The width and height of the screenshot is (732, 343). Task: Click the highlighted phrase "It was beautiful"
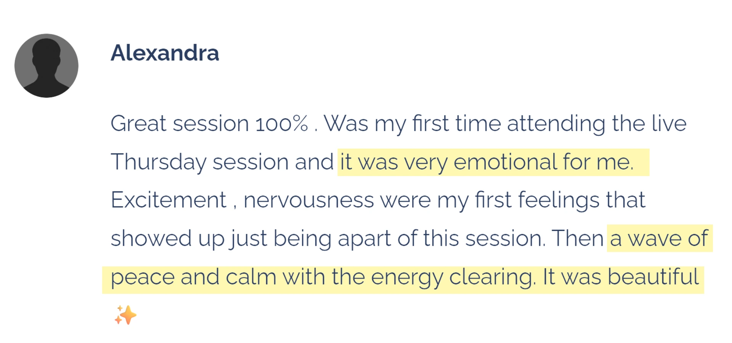621,277
